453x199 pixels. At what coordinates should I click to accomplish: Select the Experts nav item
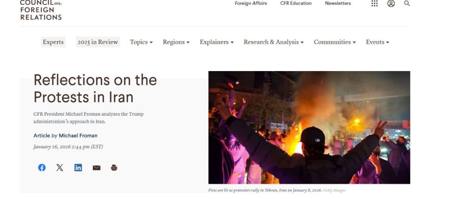(x=53, y=42)
